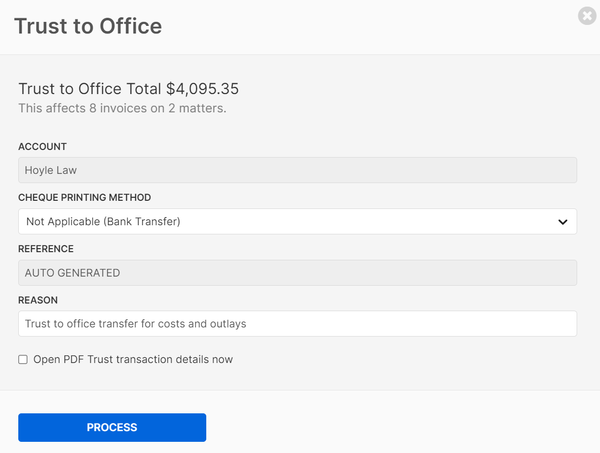Open the Cheque Printing Method dropdown
The height and width of the screenshot is (453, 600).
pyautogui.click(x=297, y=221)
